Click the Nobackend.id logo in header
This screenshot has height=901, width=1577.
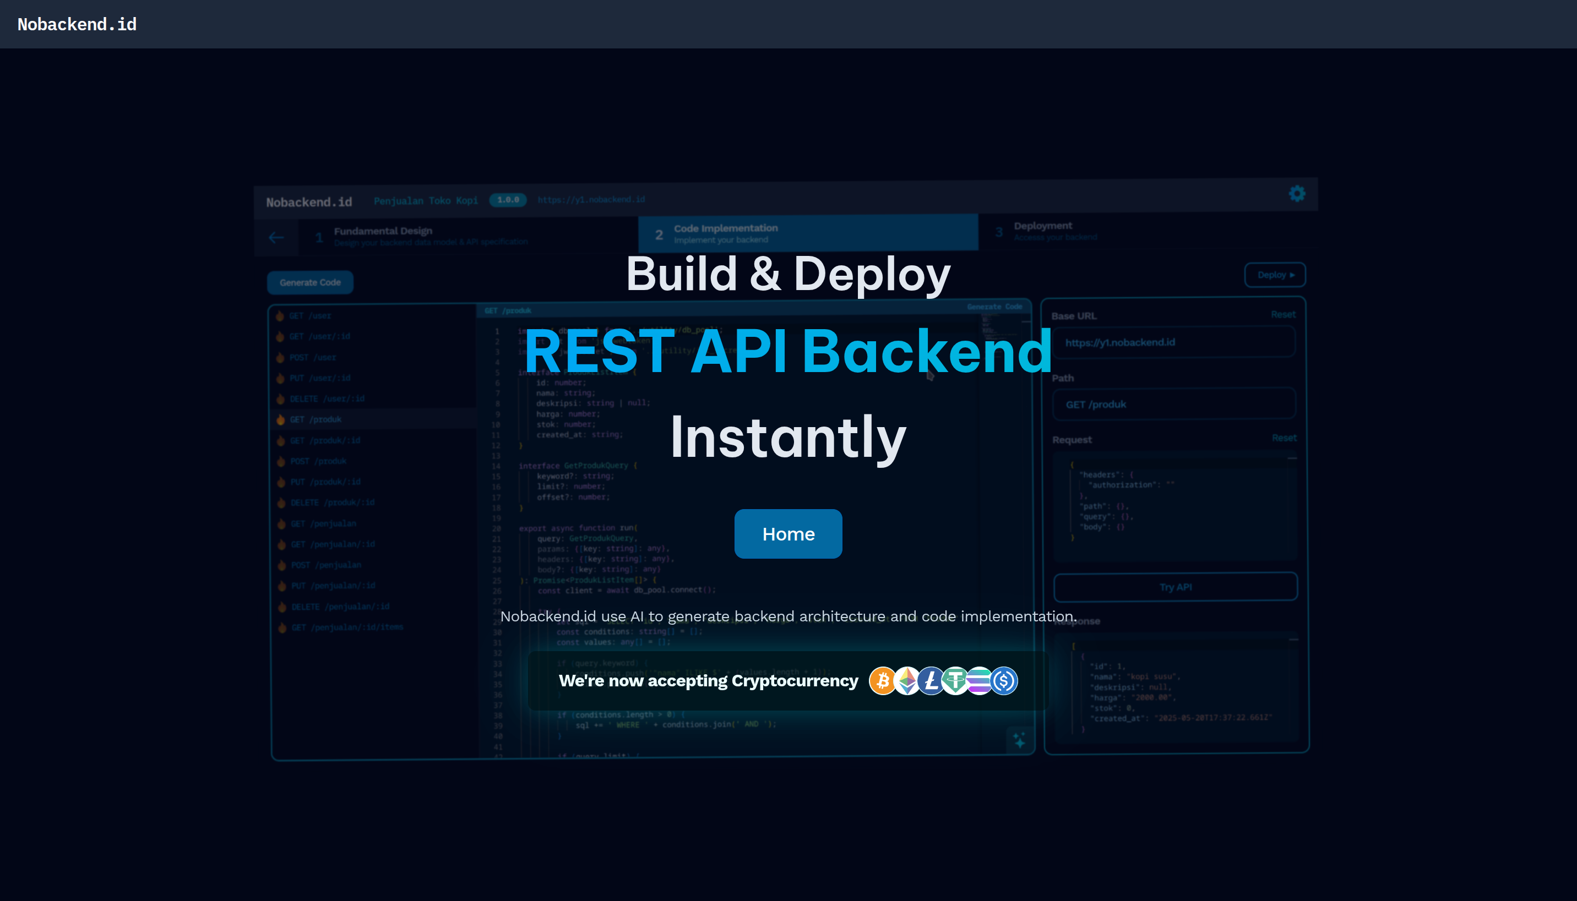click(77, 24)
